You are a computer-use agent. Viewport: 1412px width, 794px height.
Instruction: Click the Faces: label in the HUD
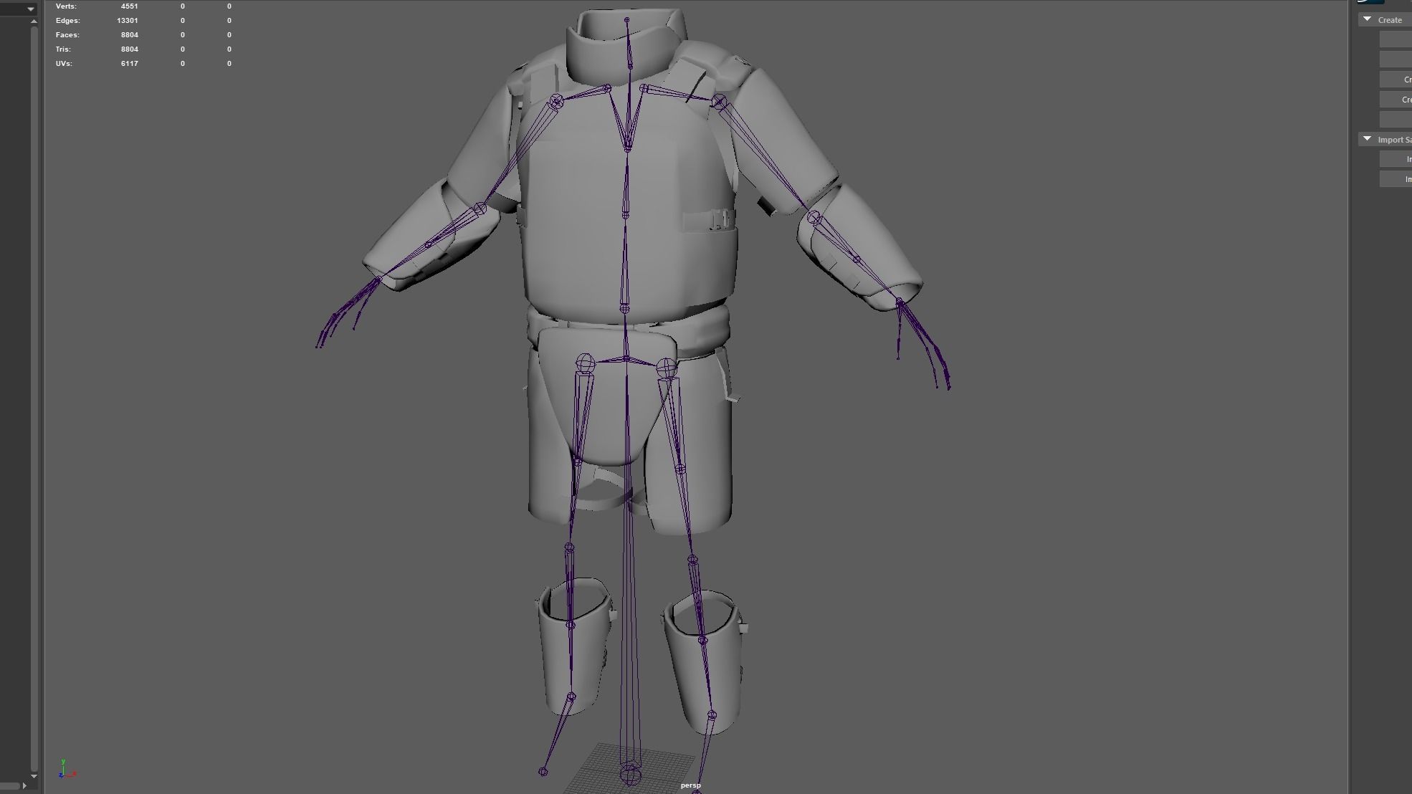tap(67, 34)
